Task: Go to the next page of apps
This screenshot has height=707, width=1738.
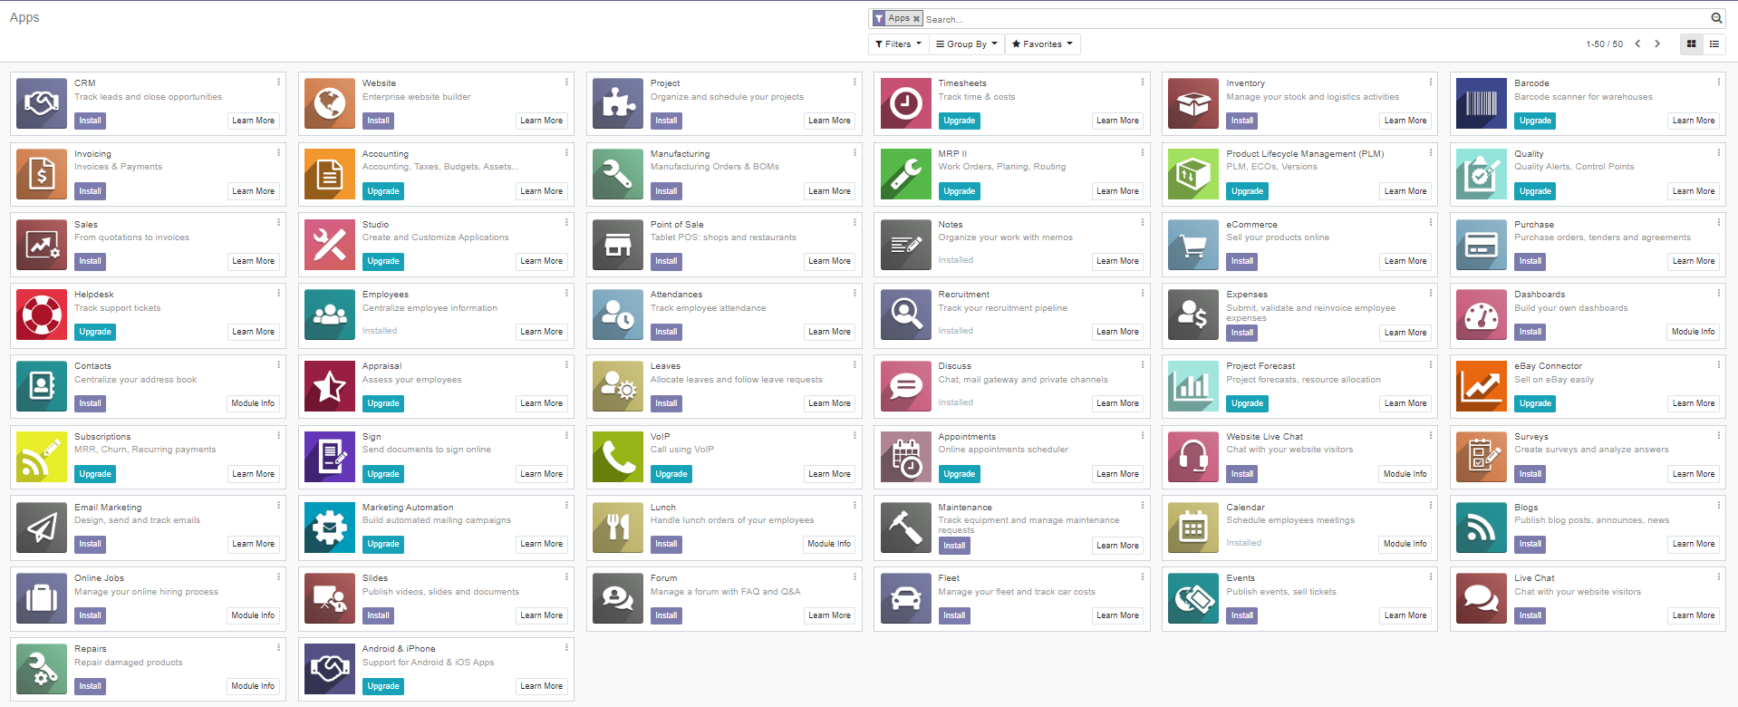Action: (1657, 44)
